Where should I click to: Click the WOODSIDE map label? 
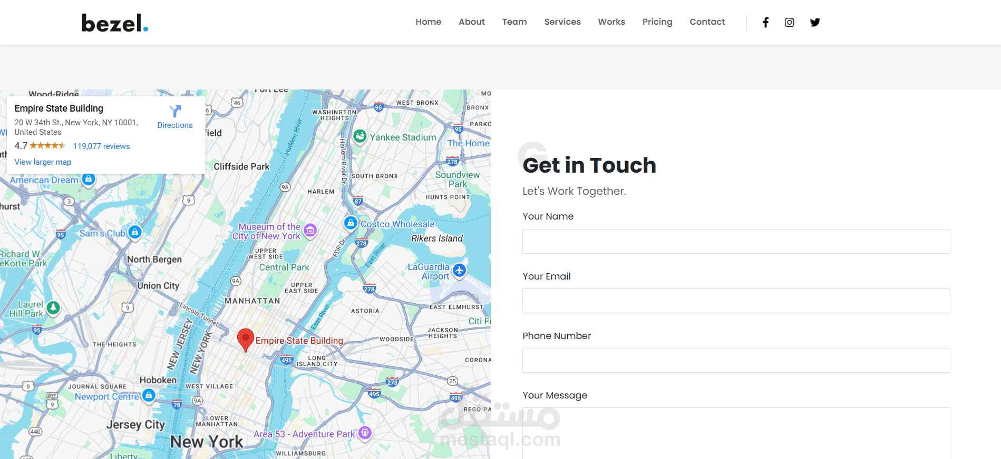(397, 340)
